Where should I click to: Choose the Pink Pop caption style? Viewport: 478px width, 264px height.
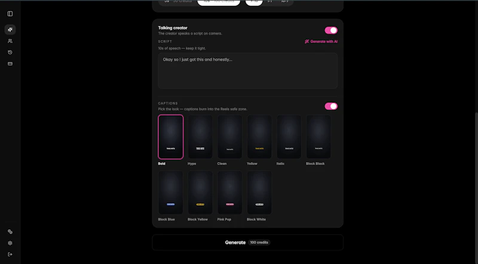[x=230, y=192]
